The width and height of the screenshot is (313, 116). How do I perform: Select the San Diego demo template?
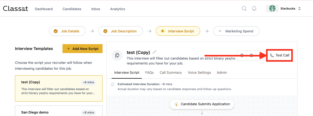pyautogui.click(x=59, y=111)
